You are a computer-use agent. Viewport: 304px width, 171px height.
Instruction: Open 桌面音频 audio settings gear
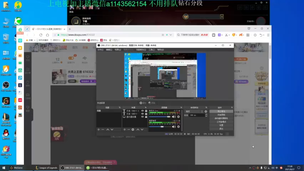point(178,127)
